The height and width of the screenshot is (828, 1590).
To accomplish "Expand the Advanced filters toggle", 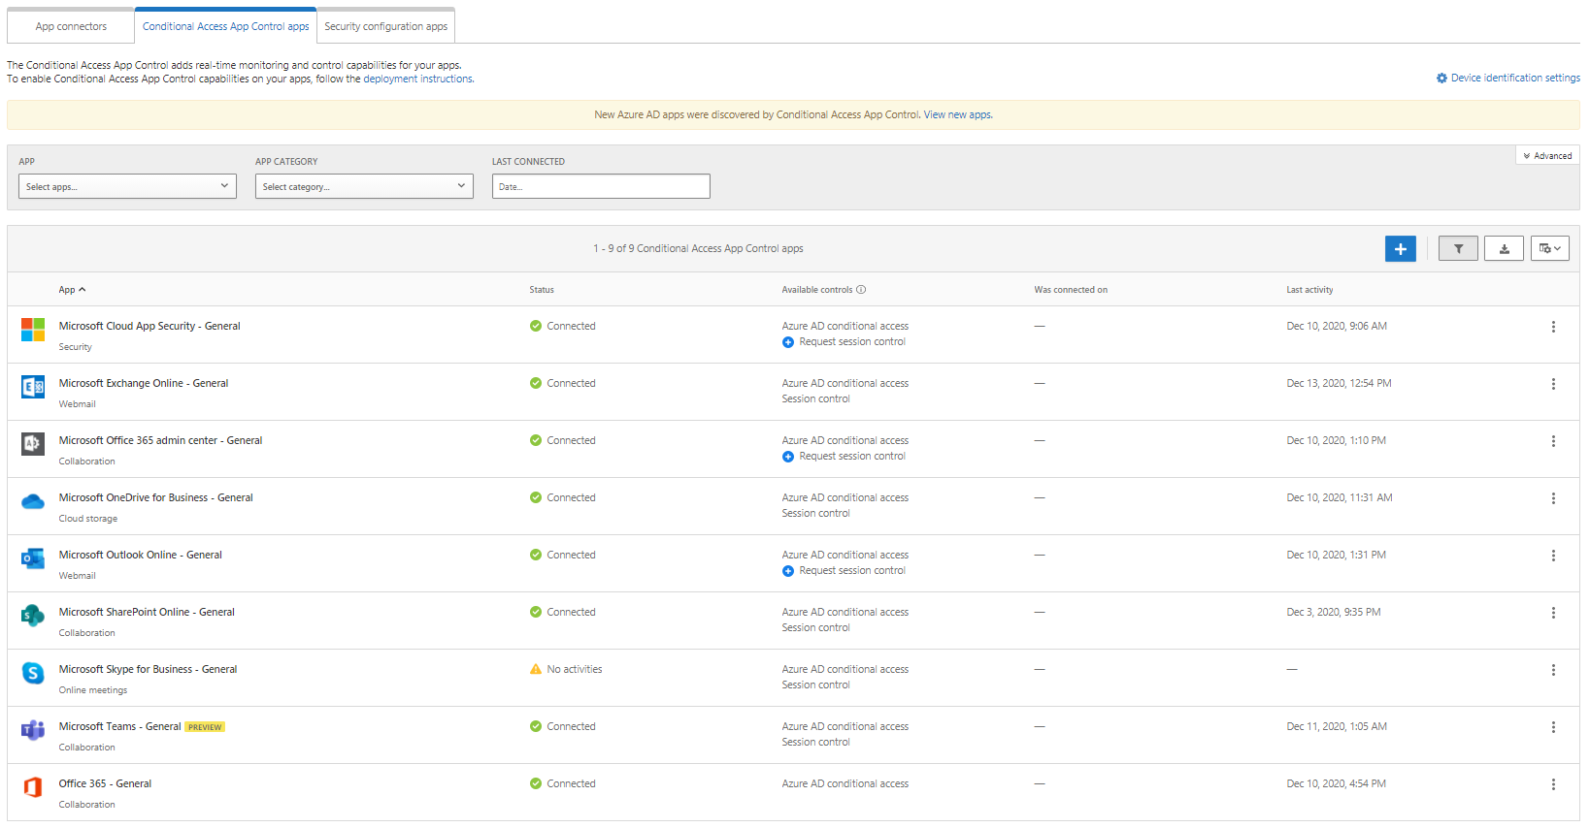I will click(x=1547, y=156).
